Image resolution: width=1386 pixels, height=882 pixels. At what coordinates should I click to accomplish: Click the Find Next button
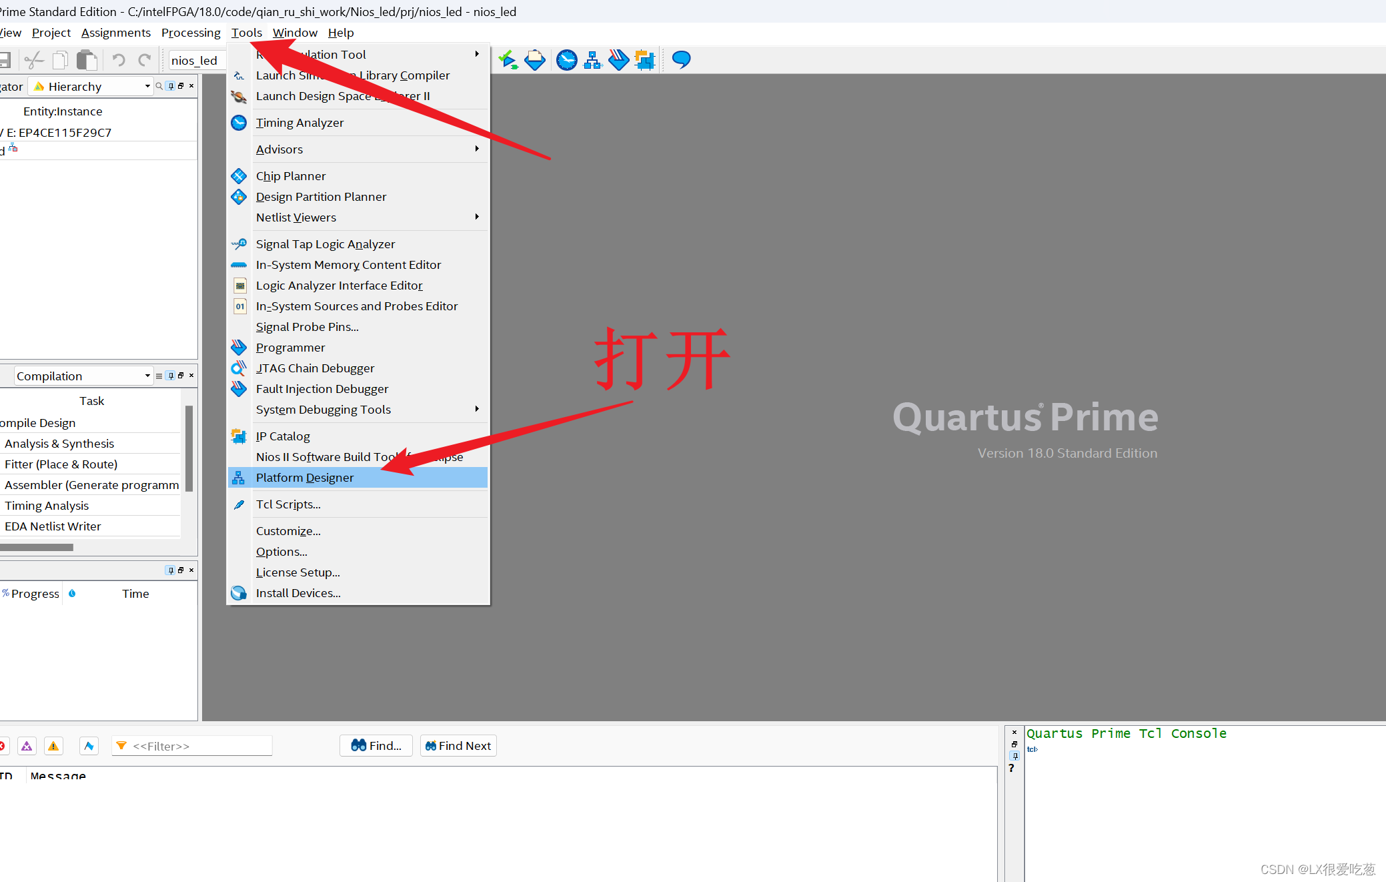click(x=458, y=746)
